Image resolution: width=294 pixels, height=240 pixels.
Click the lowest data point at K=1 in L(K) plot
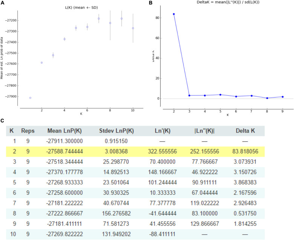[x=30, y=98]
